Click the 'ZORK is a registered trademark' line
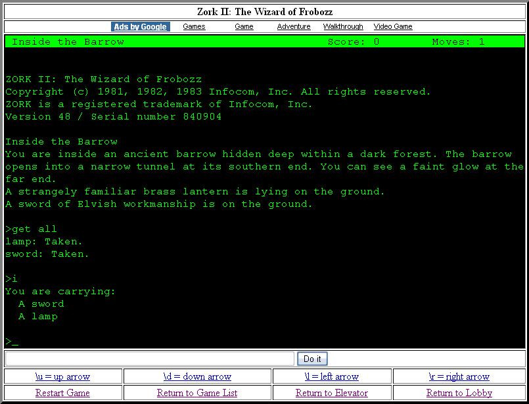 click(159, 104)
